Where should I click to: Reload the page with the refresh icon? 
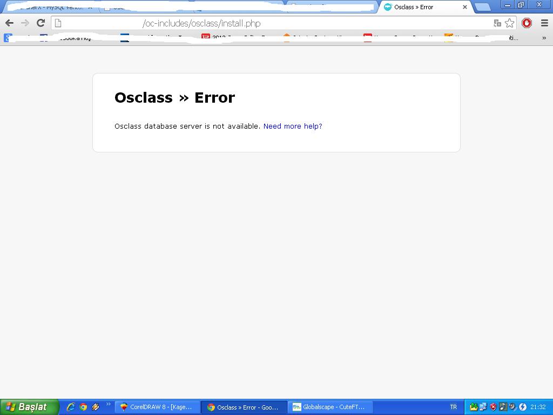(41, 23)
